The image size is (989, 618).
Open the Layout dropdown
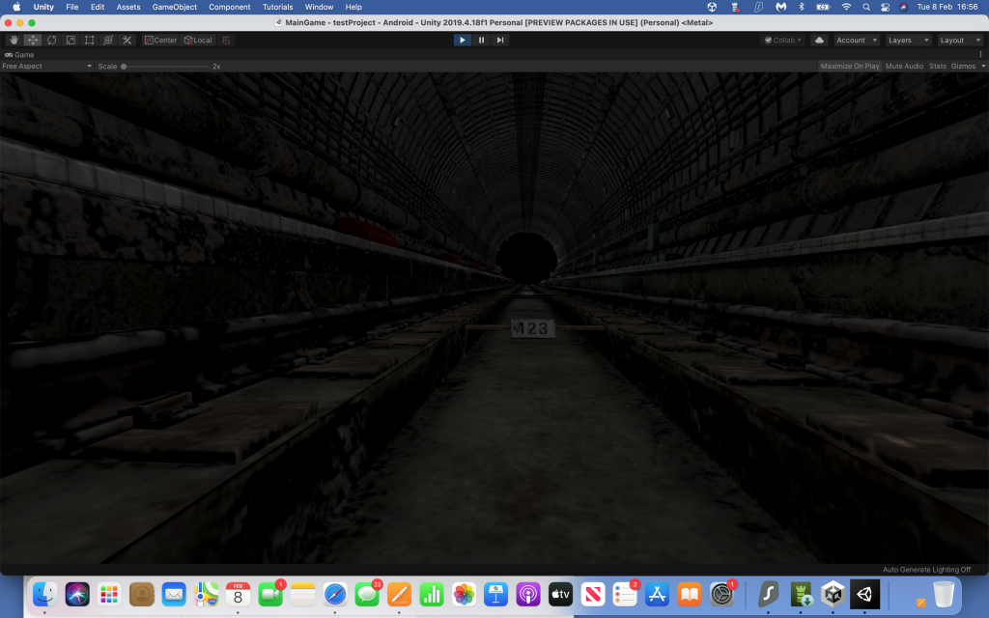click(x=960, y=41)
